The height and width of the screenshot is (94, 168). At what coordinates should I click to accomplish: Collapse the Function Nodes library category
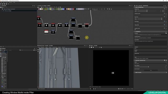point(1,57)
